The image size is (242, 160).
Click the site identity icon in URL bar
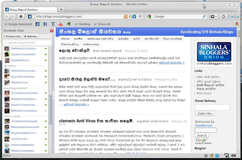30,17
